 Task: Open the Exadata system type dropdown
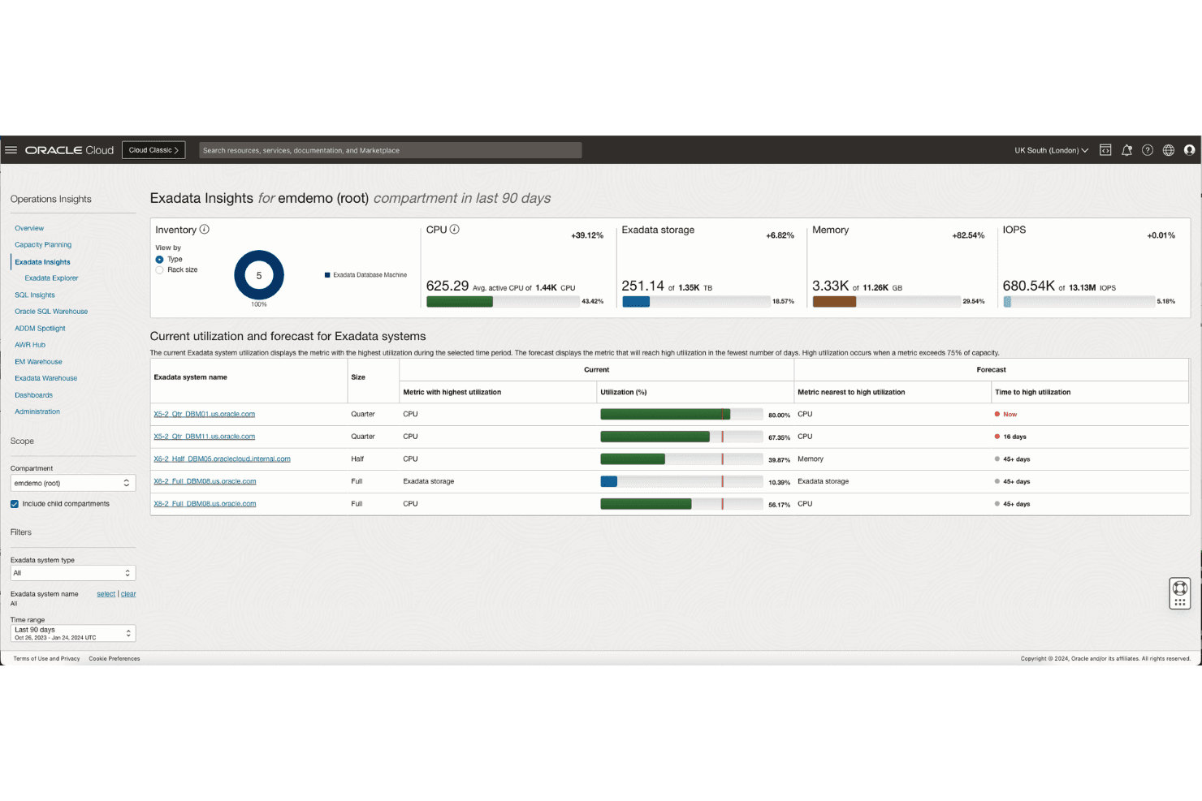[73, 573]
